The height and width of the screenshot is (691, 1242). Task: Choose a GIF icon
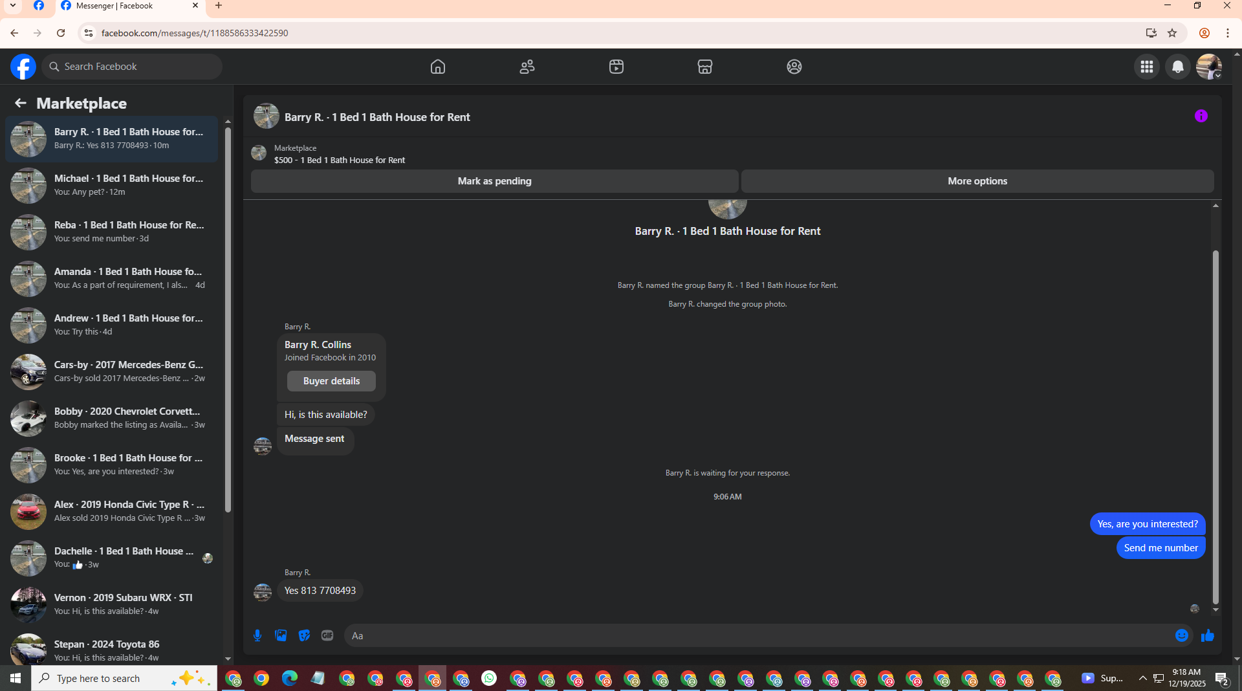point(327,635)
